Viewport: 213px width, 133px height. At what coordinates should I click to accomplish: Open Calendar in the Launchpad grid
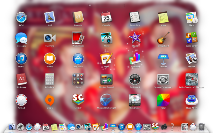point(106,17)
